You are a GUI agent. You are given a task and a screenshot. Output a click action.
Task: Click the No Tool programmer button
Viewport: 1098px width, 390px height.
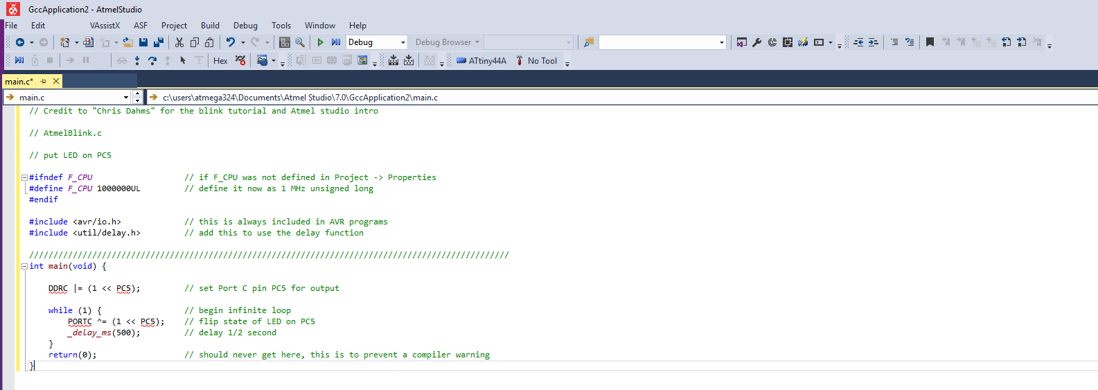click(536, 61)
